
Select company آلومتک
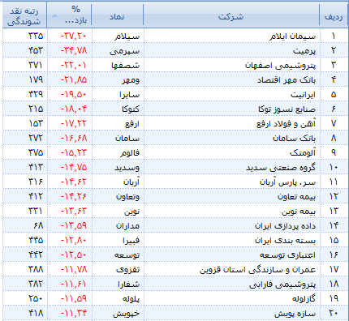point(303,153)
